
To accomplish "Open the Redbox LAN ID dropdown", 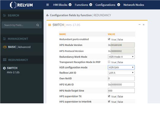I will (x=121, y=73).
